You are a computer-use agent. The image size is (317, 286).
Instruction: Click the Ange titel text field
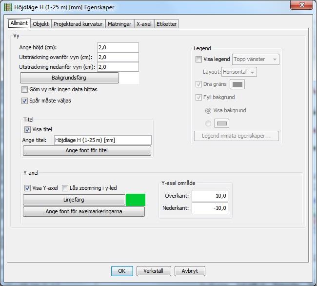point(103,140)
